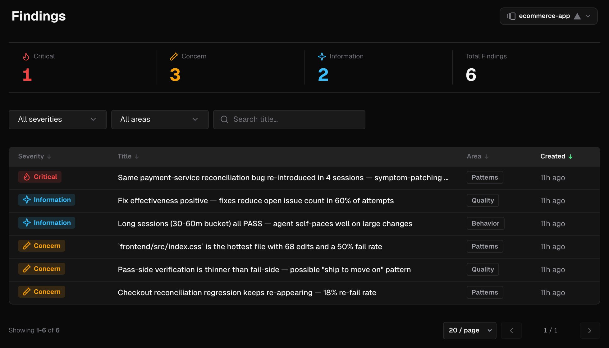Open the 20 / page size selector
609x348 pixels.
pos(469,330)
